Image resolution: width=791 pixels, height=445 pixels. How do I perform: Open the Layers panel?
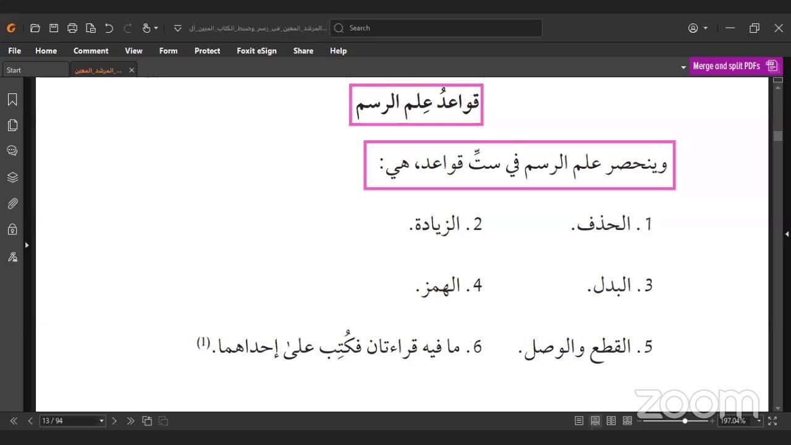[x=12, y=177]
